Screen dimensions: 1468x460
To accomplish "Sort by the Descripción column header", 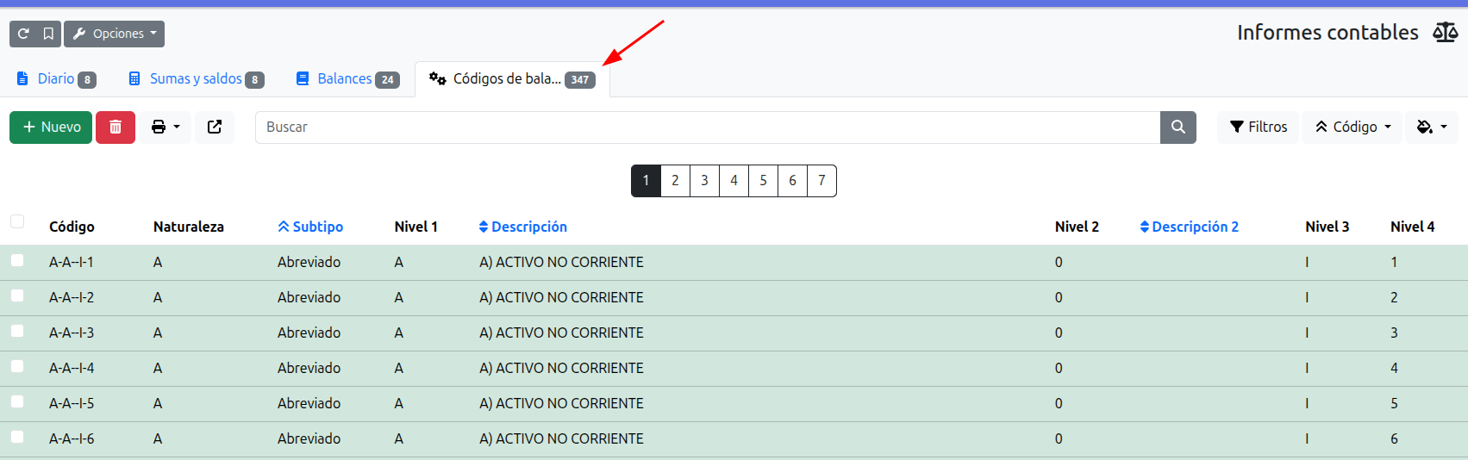I will [x=522, y=227].
